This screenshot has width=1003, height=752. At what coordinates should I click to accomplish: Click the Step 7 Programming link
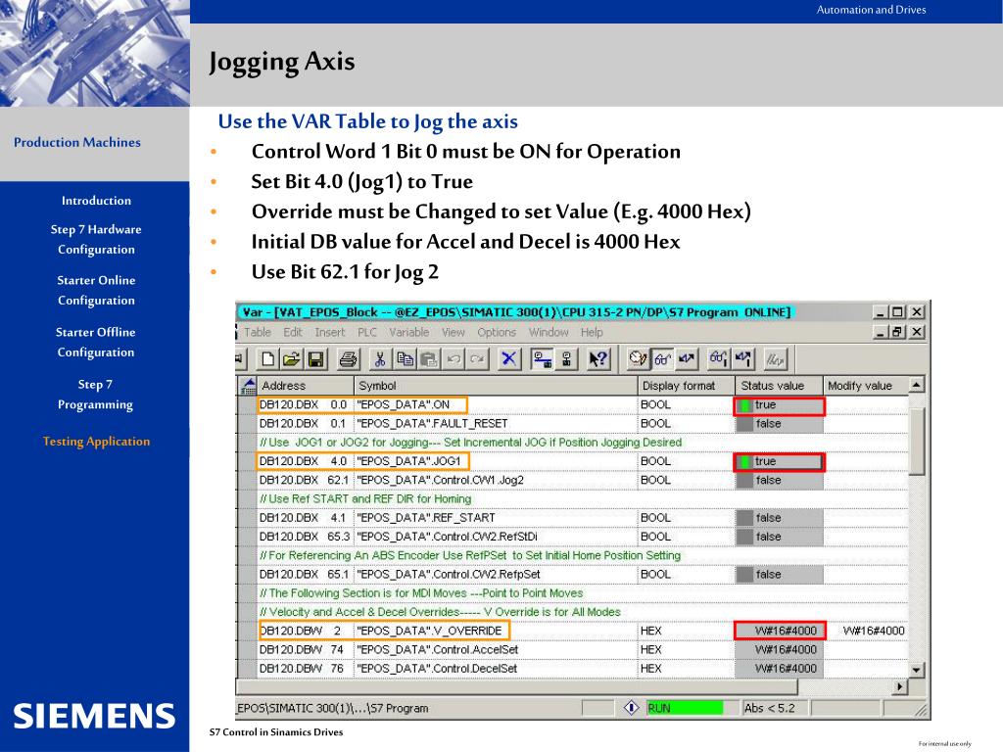[95, 395]
